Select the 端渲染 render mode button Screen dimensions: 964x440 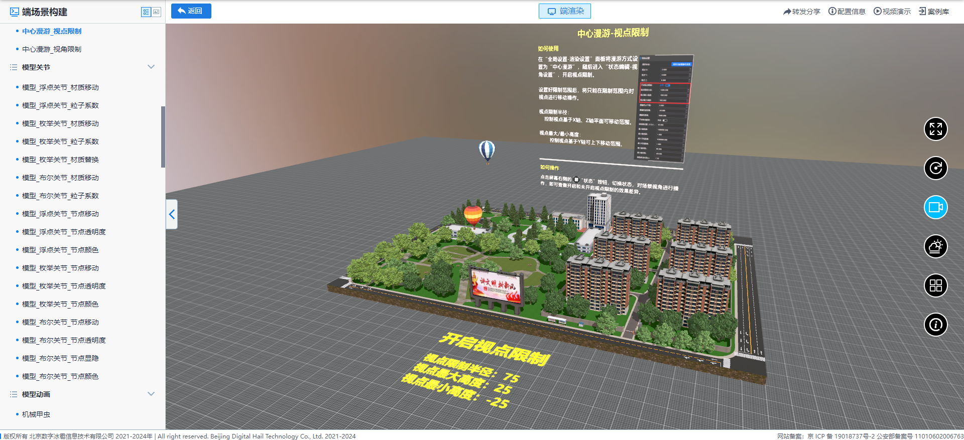[565, 11]
